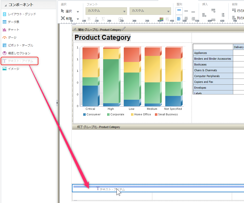Insert a column to the left icon
244x203 pixels.
pos(204,15)
